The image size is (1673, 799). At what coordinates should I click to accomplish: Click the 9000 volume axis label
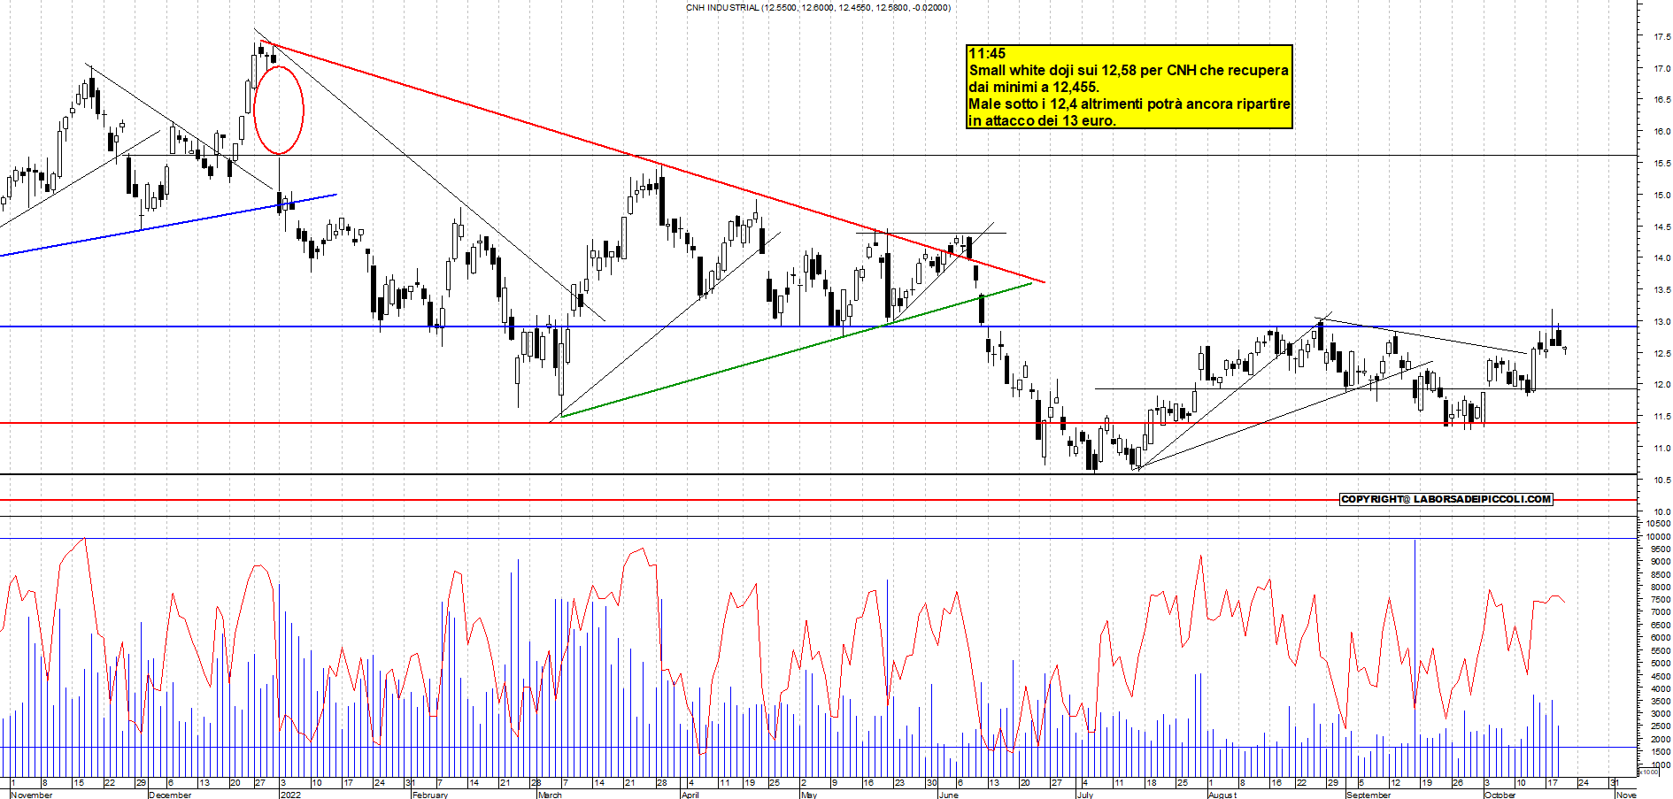tap(1661, 562)
